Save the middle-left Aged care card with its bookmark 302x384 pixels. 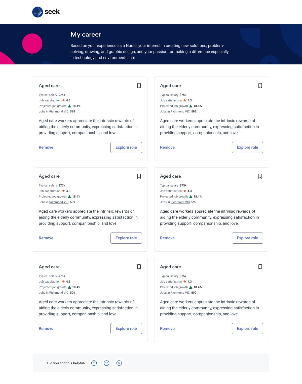point(139,176)
